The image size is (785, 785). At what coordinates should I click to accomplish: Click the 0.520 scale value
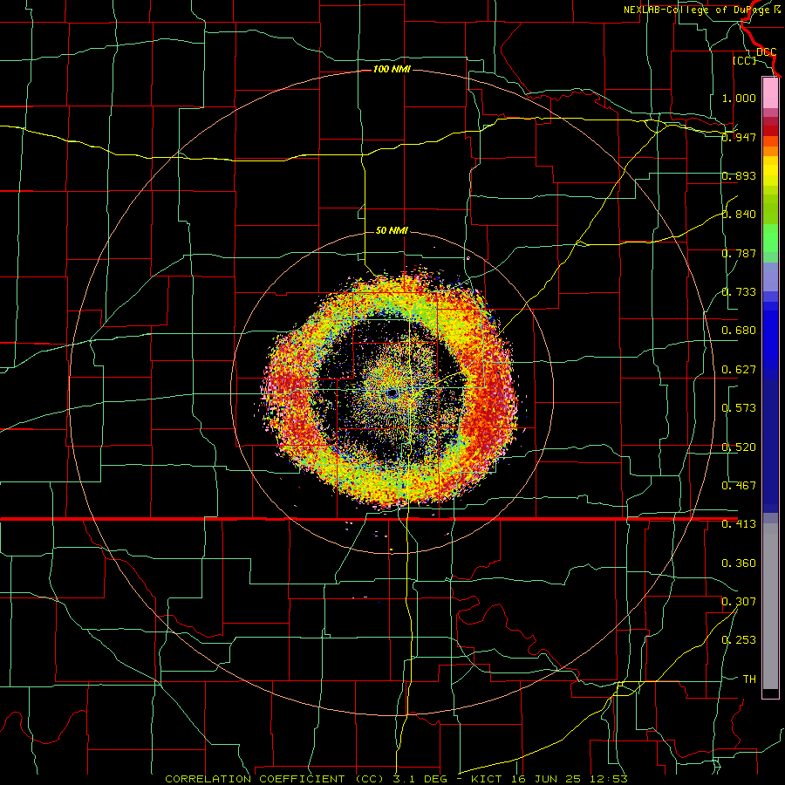point(739,447)
